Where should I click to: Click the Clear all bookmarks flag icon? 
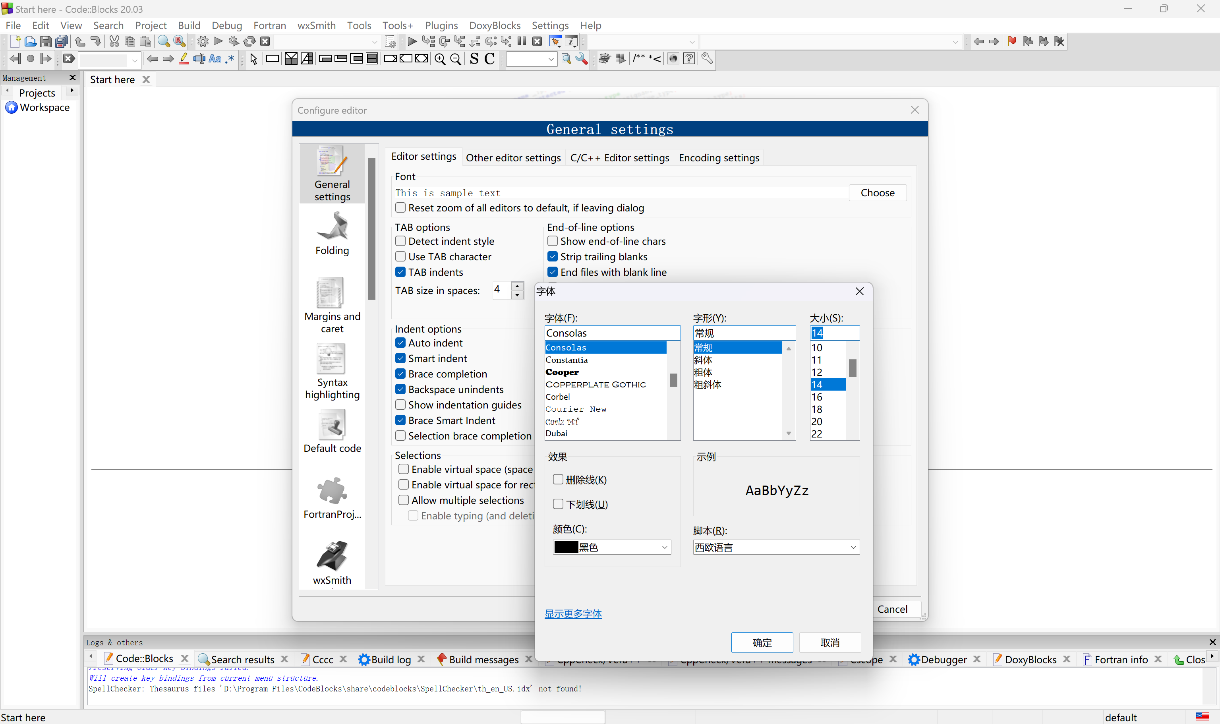click(x=1059, y=41)
